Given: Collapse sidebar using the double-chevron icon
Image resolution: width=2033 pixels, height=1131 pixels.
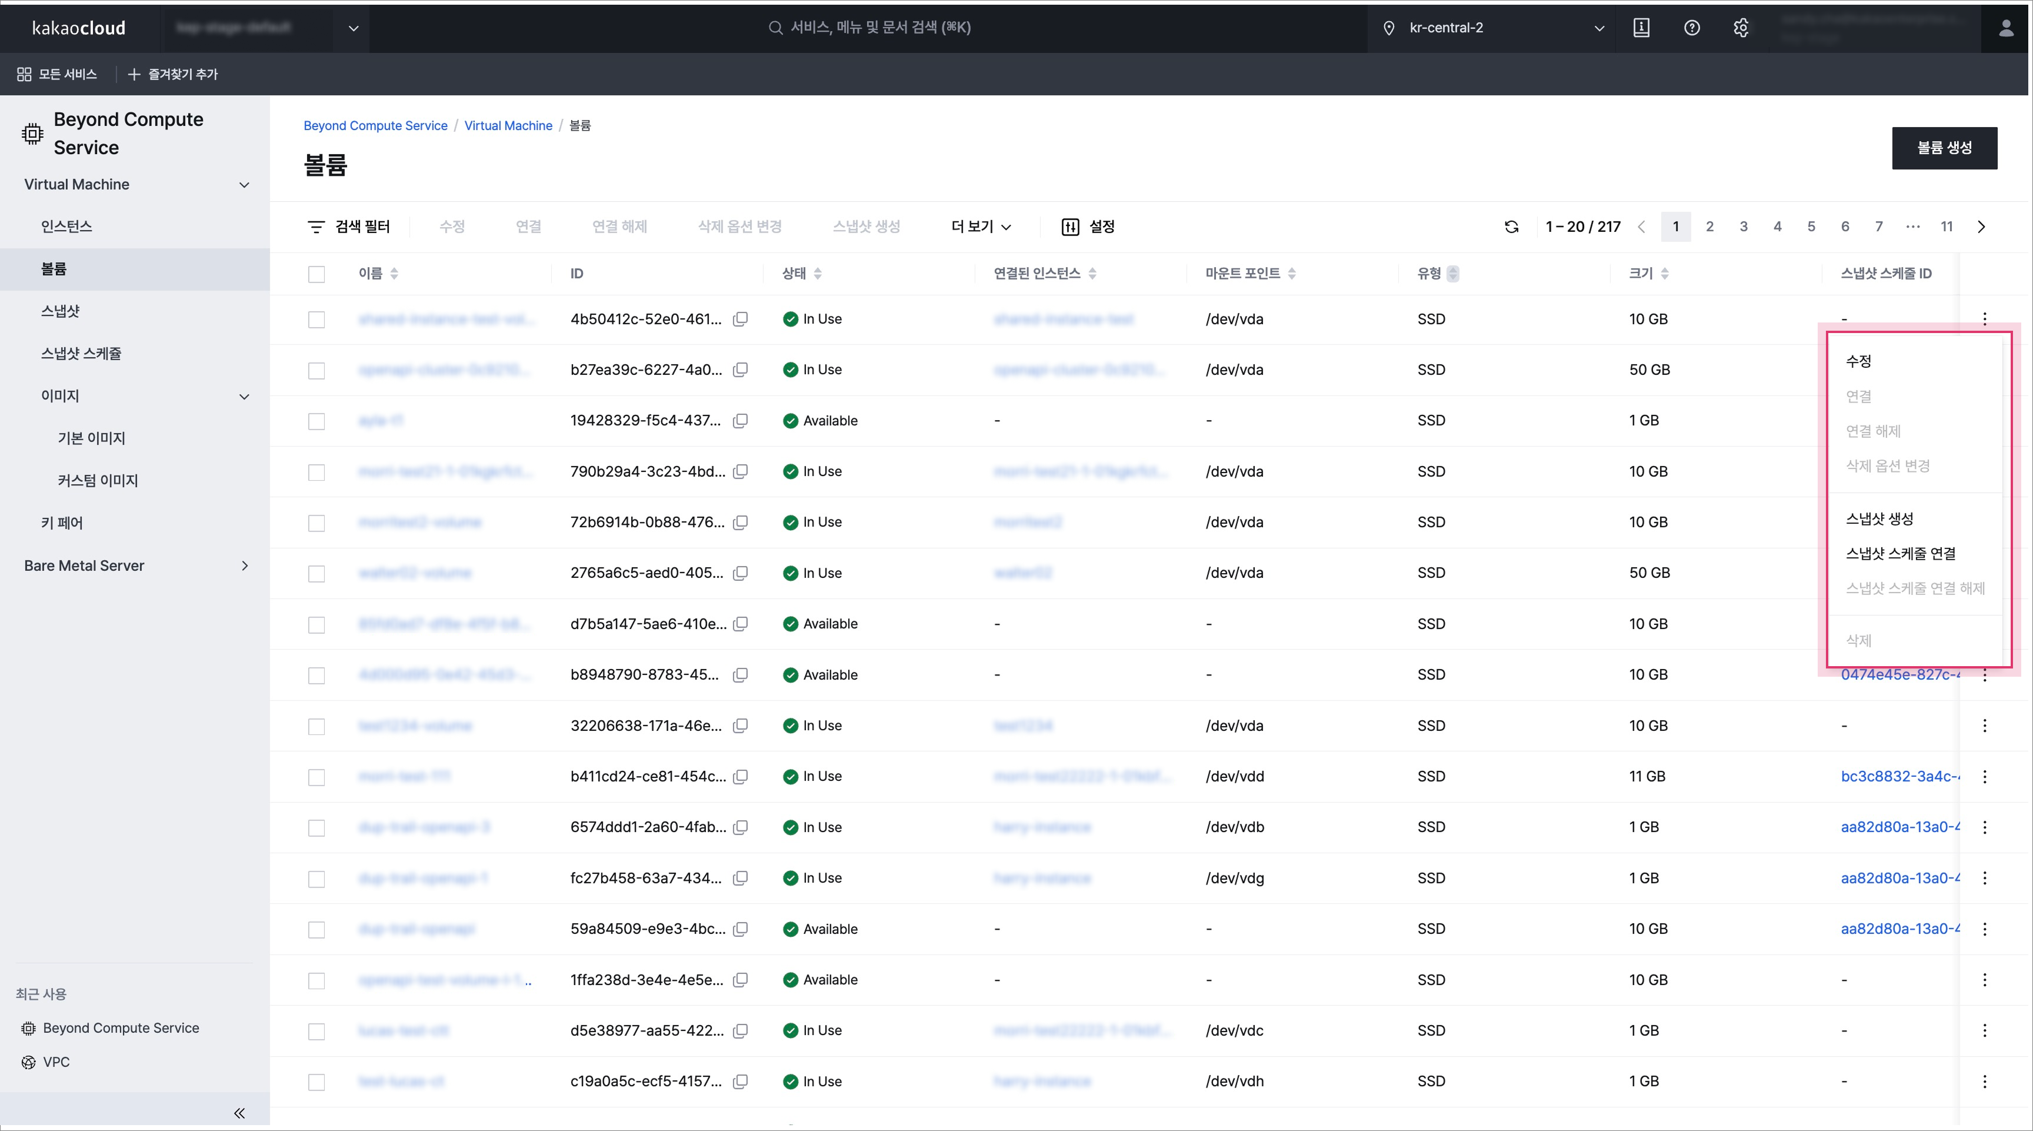Looking at the screenshot, I should [x=239, y=1113].
